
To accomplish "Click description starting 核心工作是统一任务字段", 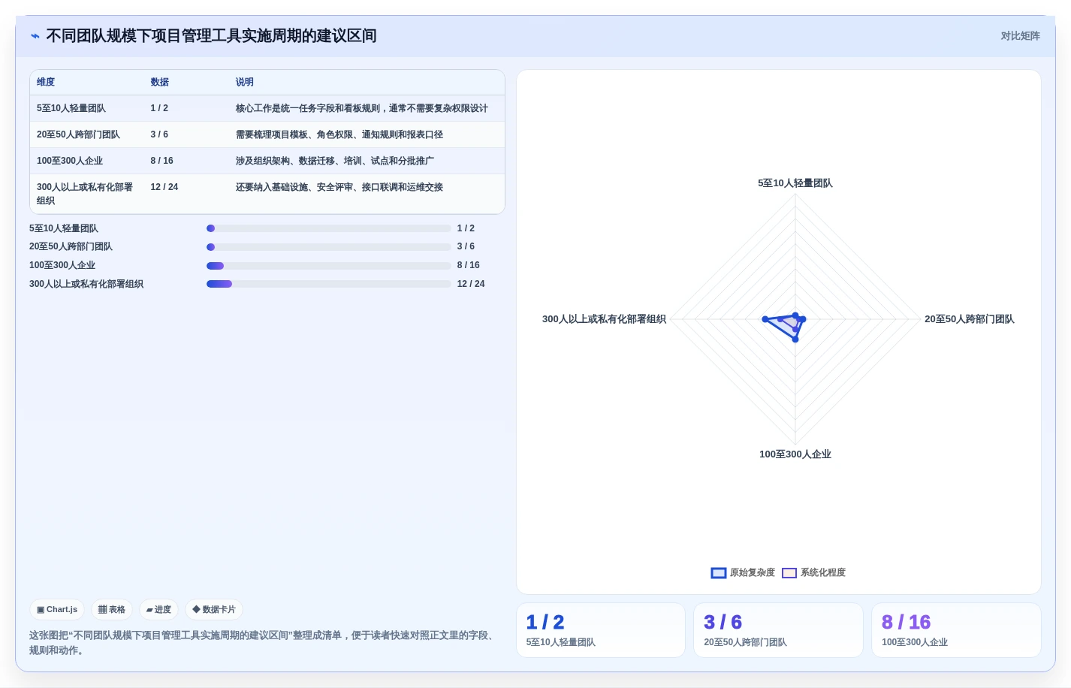I will (x=362, y=109).
